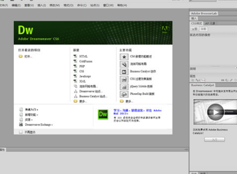Click the star icon for CS6 new features
The width and height of the screenshot is (237, 174).
pos(124,57)
